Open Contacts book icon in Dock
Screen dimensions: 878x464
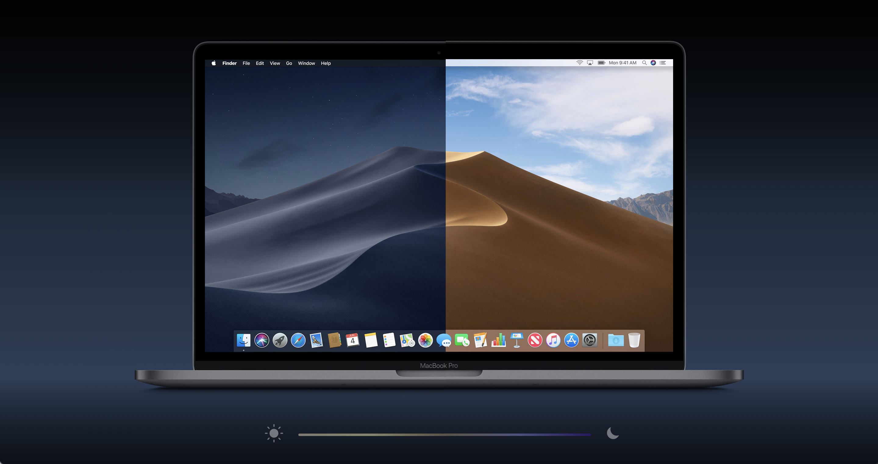(334, 340)
